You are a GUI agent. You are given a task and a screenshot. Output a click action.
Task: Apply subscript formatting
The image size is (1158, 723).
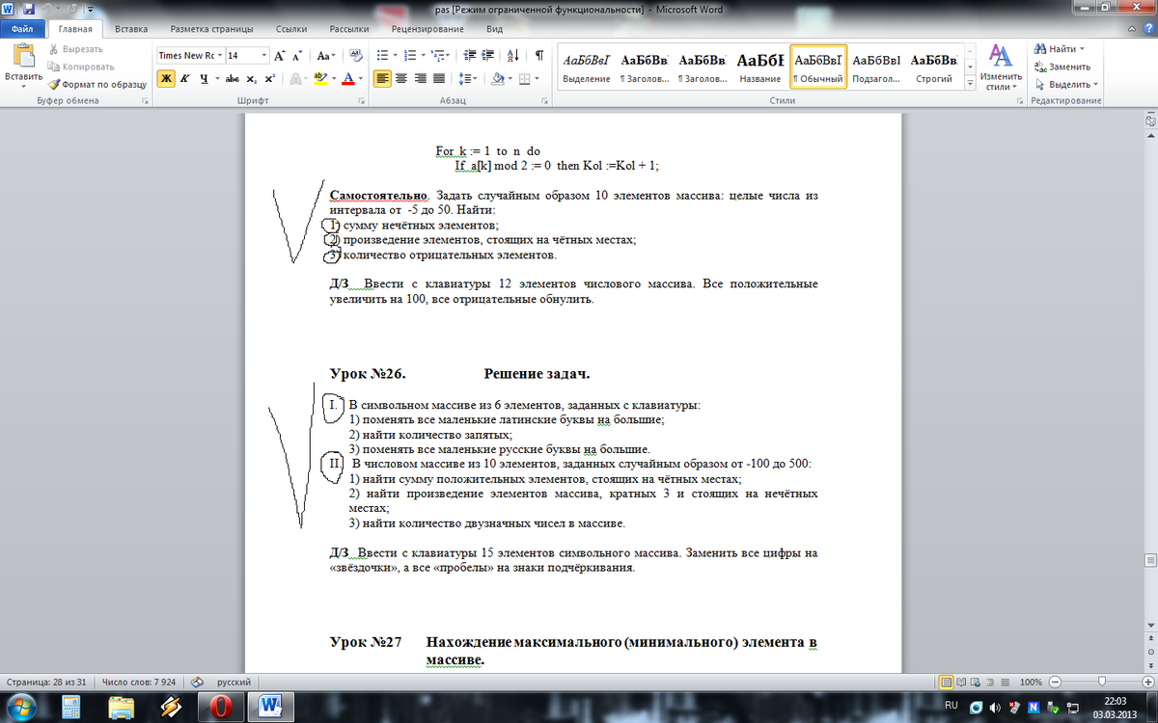(252, 79)
